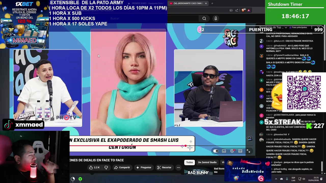326x183 pixels.
Task: Select the Todos filter chip
Action: [x=189, y=162]
